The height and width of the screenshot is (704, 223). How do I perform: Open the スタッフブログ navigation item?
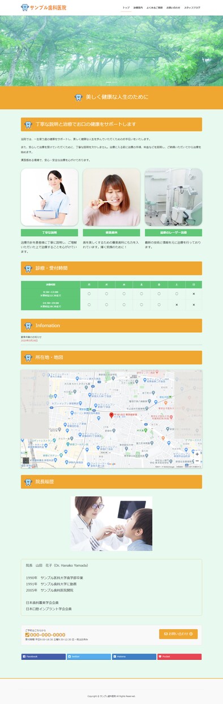(192, 8)
